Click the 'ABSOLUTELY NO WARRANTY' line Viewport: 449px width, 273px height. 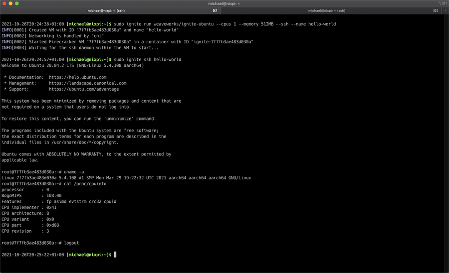tap(86, 154)
